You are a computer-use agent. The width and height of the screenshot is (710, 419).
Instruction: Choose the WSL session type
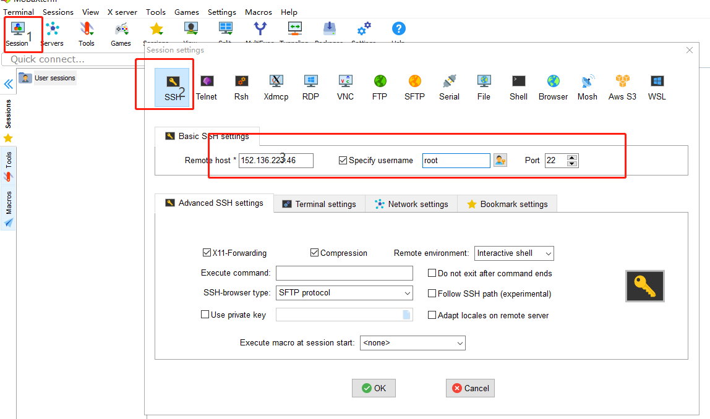coord(657,88)
